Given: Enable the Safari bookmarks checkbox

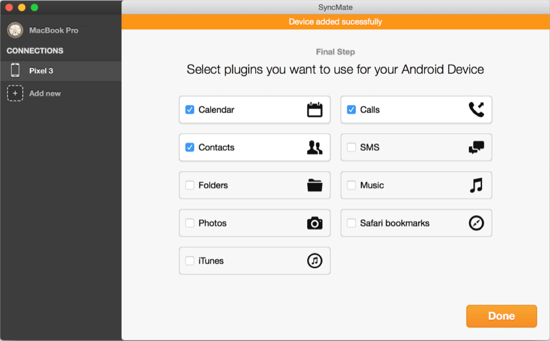Looking at the screenshot, I should click(x=352, y=223).
